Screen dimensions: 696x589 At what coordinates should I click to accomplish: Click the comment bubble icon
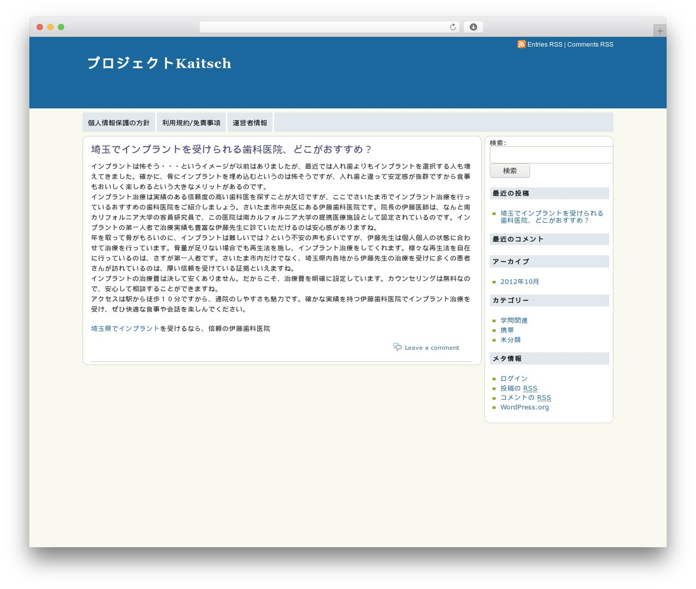click(x=397, y=347)
